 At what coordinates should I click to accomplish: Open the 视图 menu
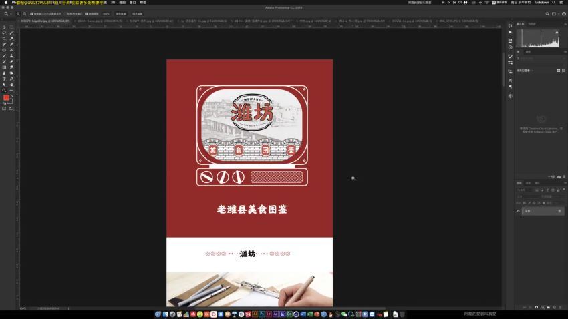(x=122, y=3)
